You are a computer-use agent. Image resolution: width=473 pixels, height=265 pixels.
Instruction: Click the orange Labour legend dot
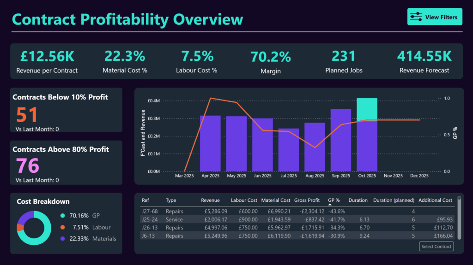(63, 227)
